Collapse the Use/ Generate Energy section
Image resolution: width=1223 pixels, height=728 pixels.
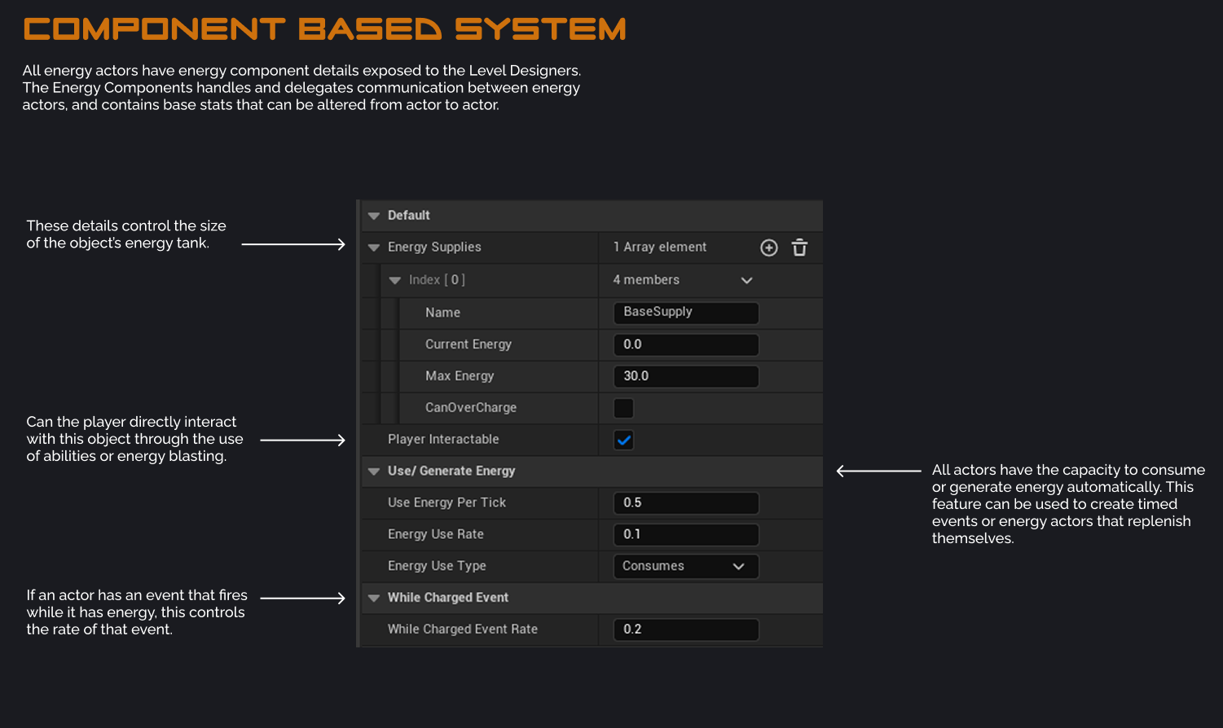point(374,471)
